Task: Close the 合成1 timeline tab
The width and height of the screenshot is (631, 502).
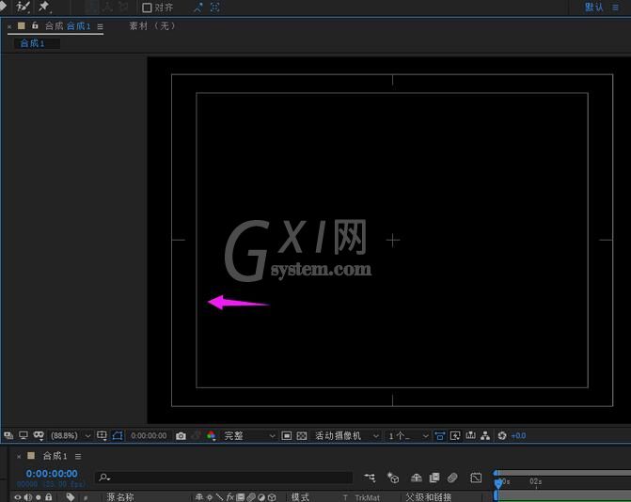Action: click(19, 457)
